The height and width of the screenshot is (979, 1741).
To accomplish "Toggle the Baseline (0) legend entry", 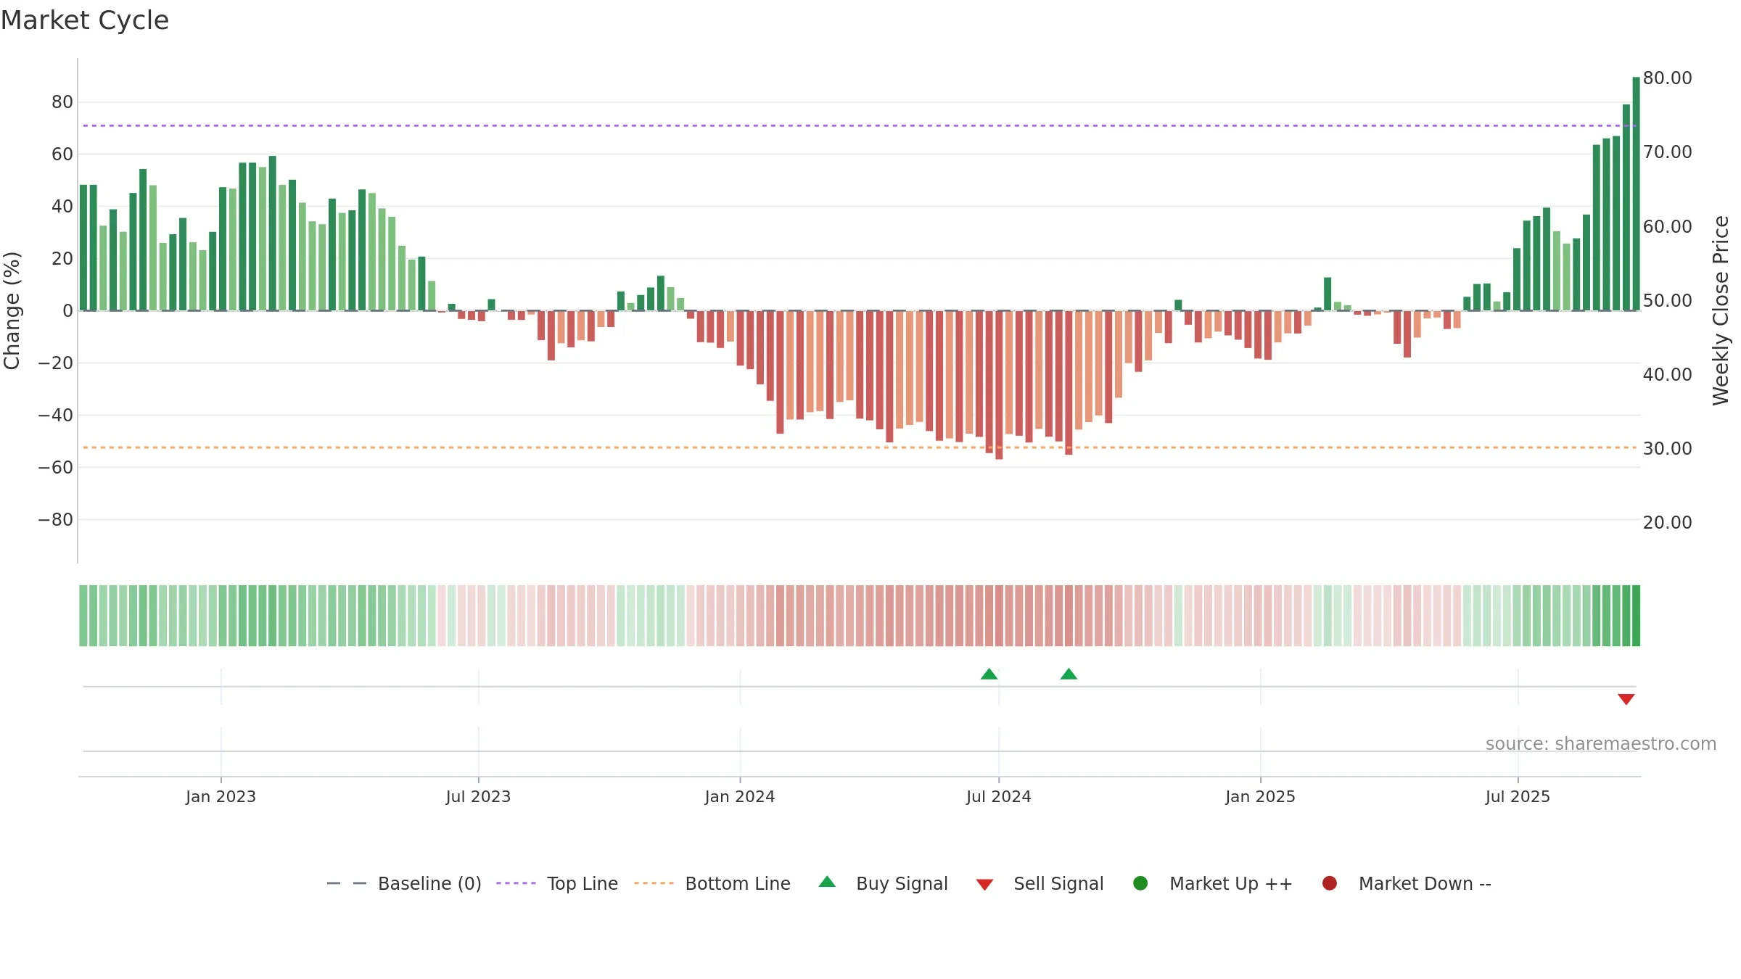I will coord(404,883).
